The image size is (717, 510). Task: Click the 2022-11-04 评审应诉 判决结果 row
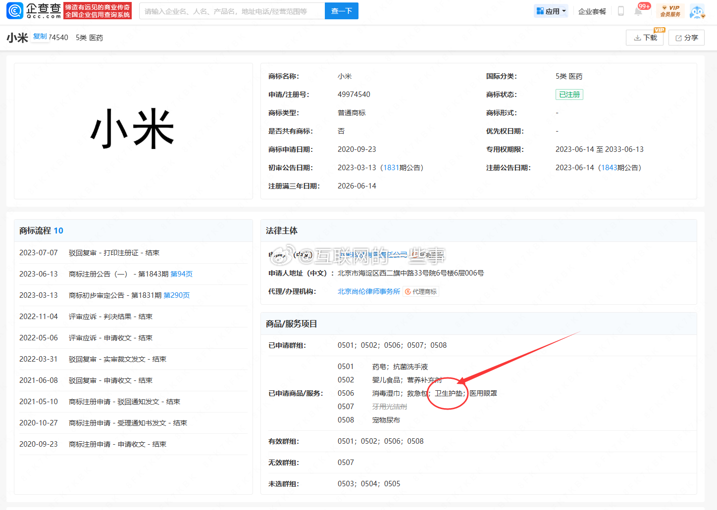click(x=133, y=317)
